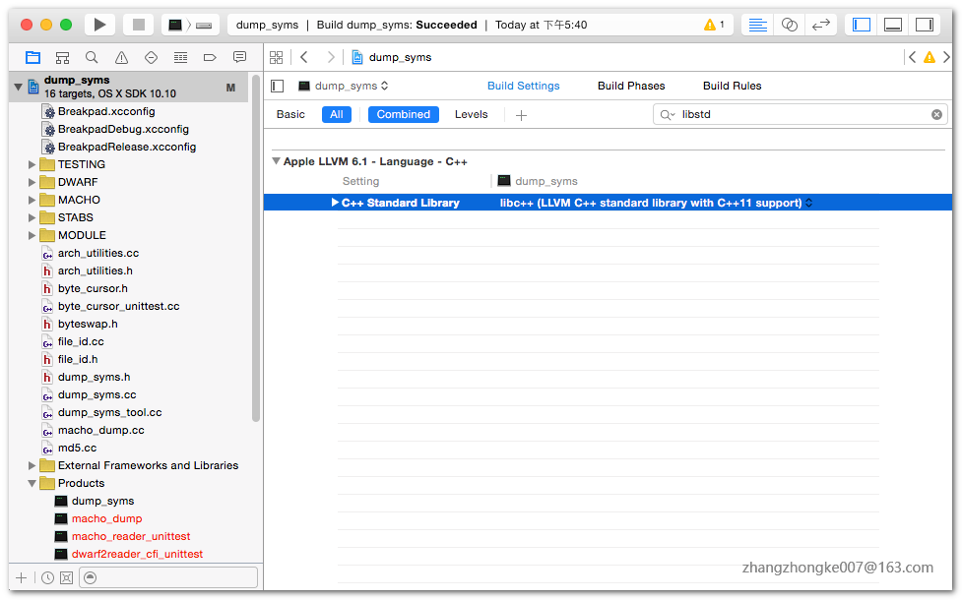This screenshot has width=962, height=600.
Task: Show the Assistant editor
Action: pyautogui.click(x=789, y=25)
